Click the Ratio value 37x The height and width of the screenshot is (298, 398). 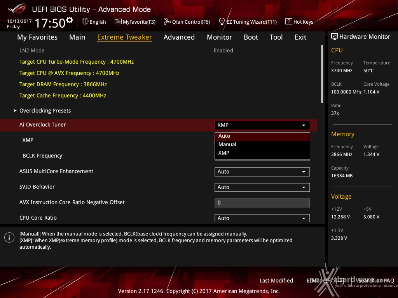coord(335,113)
